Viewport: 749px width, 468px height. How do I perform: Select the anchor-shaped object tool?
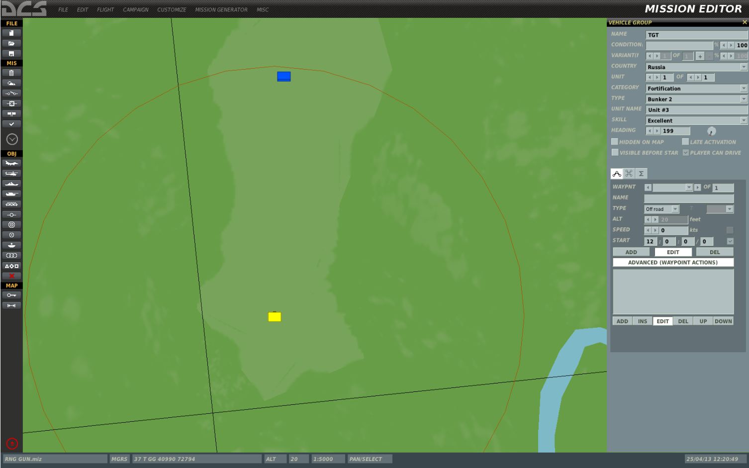point(11,245)
